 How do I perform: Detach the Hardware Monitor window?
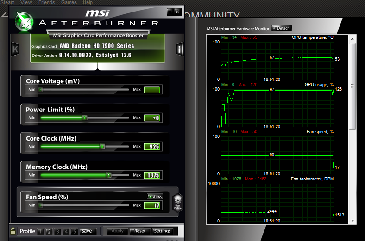(282, 28)
